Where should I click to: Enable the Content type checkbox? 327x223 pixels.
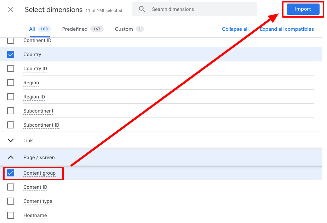[11, 201]
